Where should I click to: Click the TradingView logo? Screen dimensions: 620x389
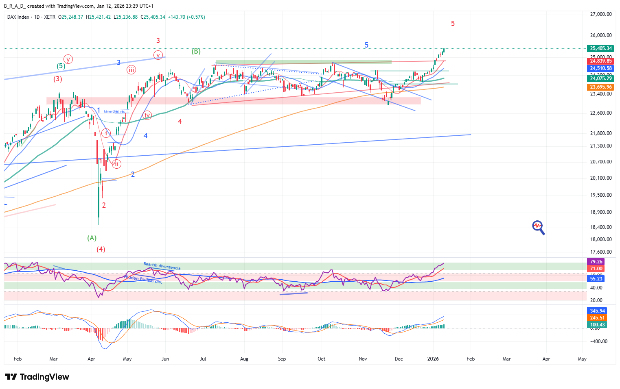tap(37, 377)
